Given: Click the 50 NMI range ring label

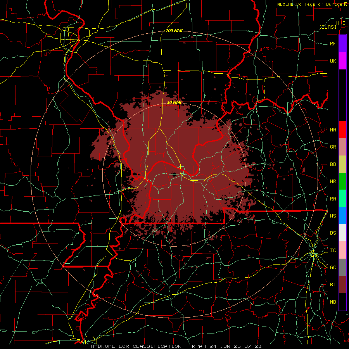Looking at the screenshot, I should 174,102.
